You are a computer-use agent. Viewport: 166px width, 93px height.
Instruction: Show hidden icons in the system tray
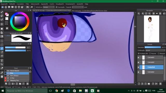(x=129, y=91)
